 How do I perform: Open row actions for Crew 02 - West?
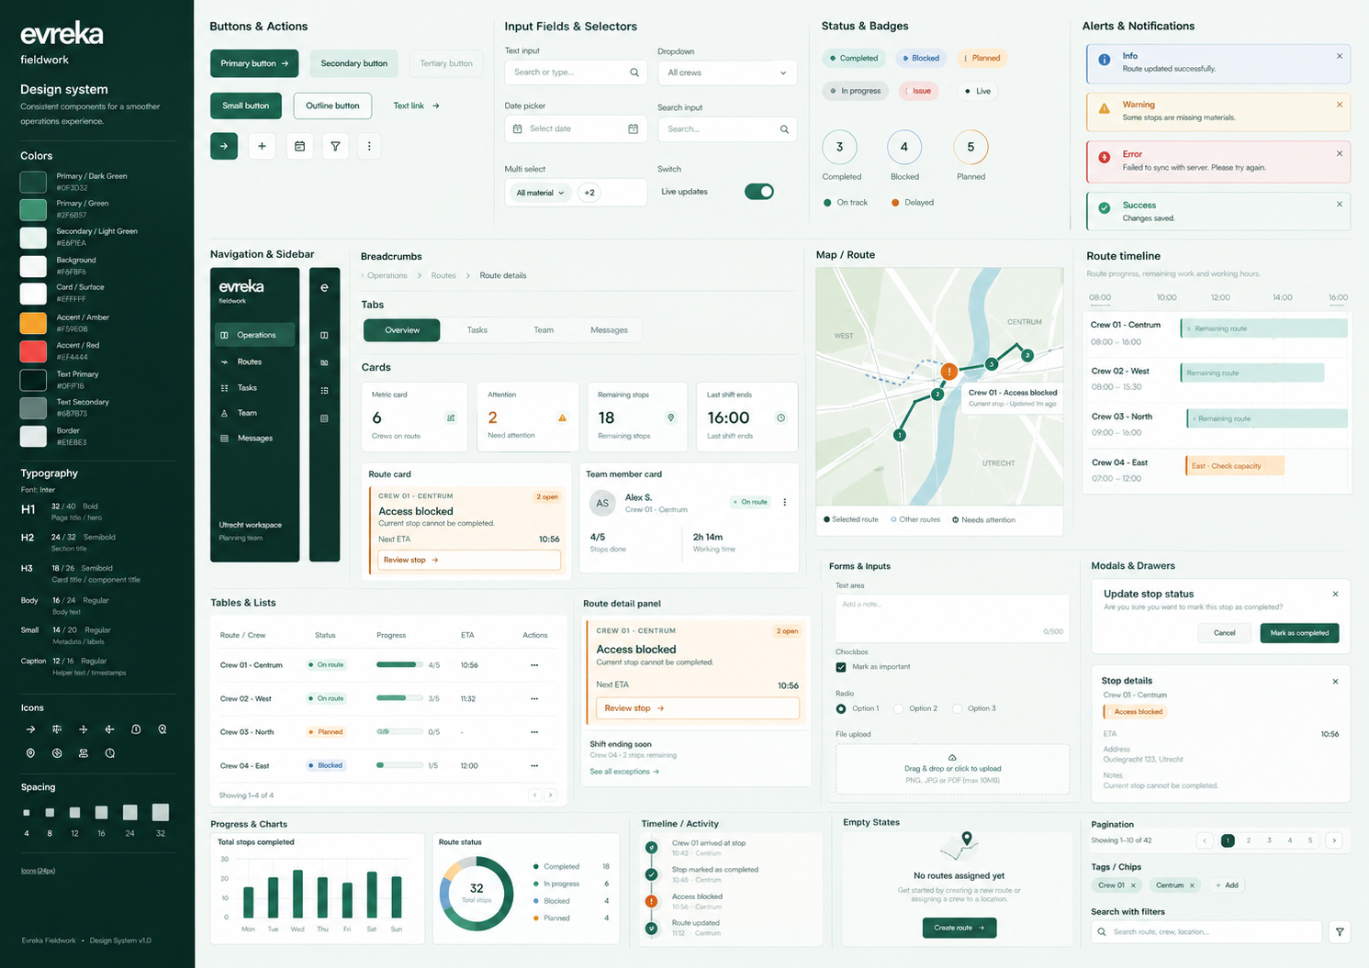534,699
